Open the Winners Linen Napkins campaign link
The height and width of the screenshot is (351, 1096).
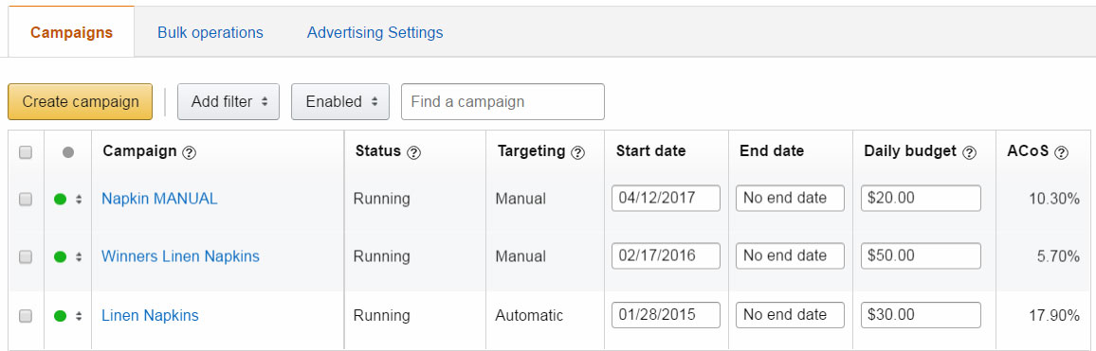[x=180, y=256]
